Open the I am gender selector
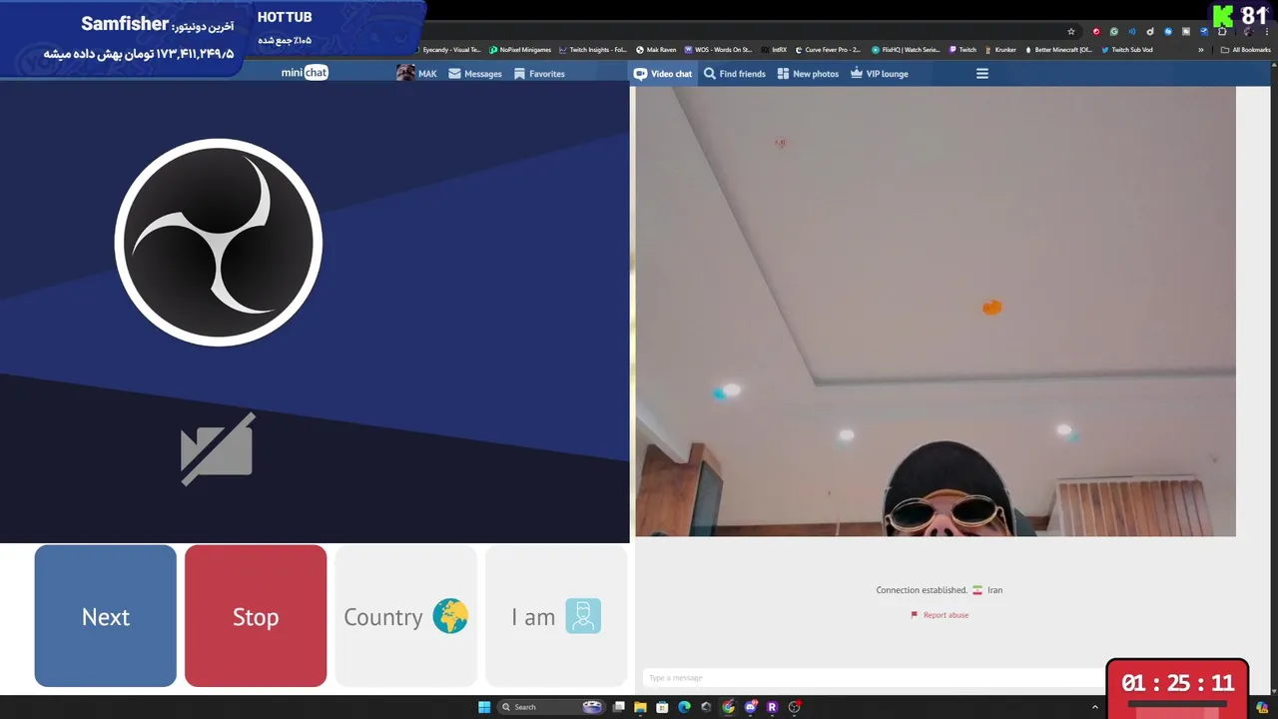This screenshot has height=719, width=1278. pos(556,616)
